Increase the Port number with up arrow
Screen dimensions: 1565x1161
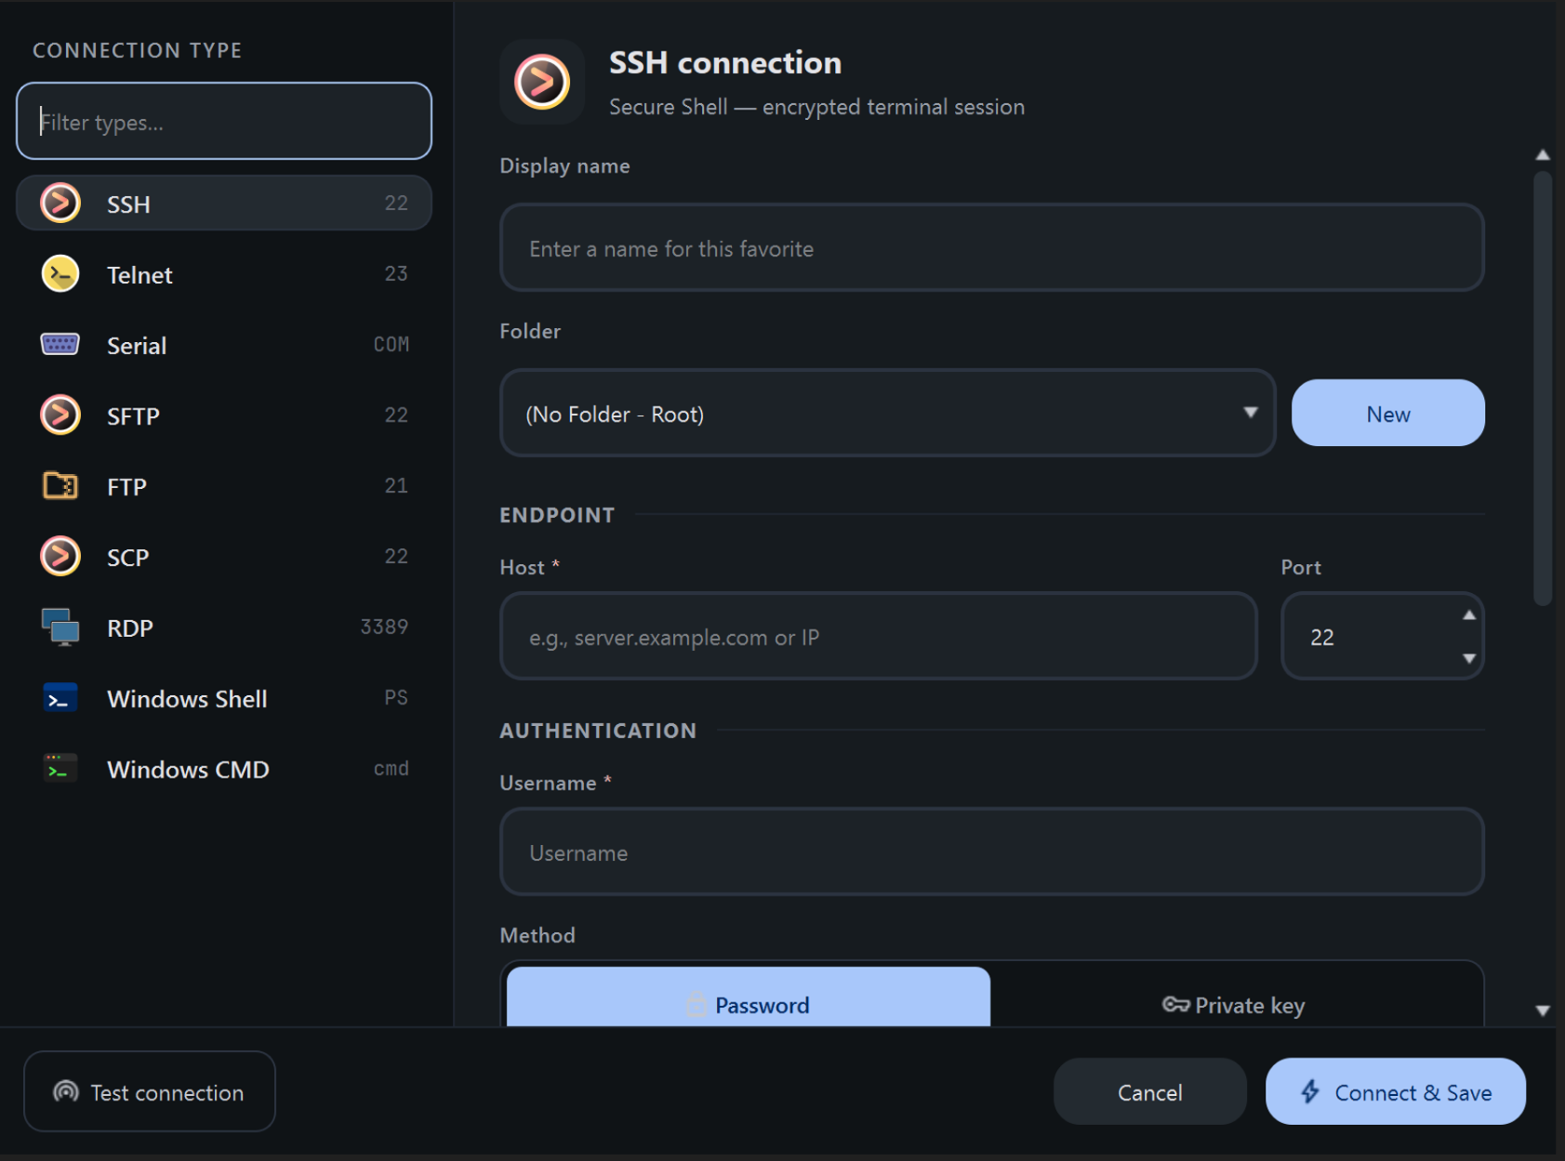coord(1469,615)
